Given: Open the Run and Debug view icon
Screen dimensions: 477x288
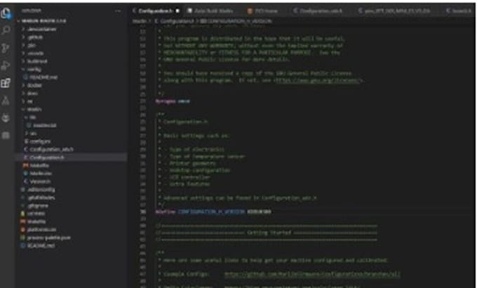Looking at the screenshot, I should click(6, 66).
